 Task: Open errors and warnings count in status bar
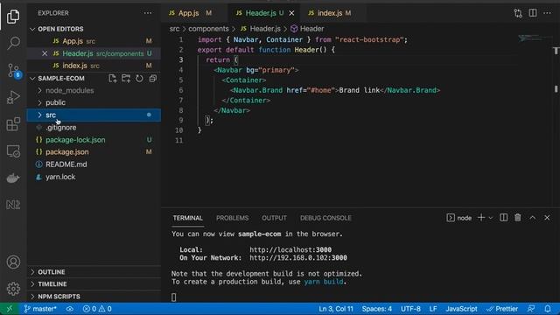[x=97, y=309]
